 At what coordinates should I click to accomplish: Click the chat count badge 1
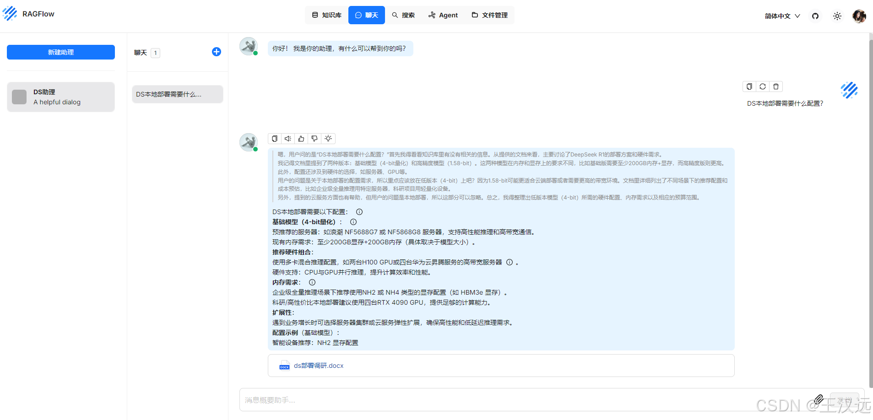pyautogui.click(x=156, y=53)
